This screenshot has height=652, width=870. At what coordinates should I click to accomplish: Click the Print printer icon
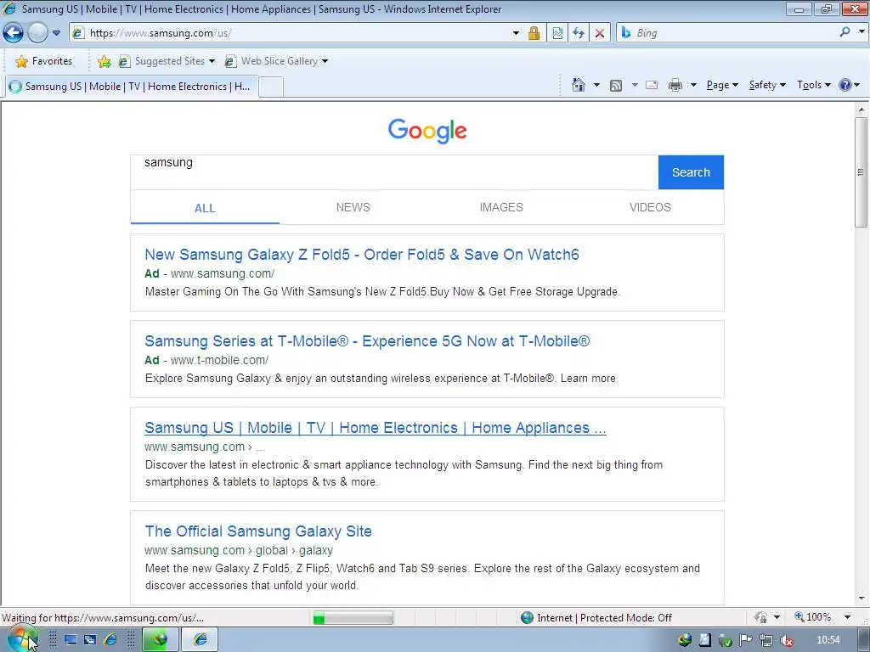click(x=675, y=85)
